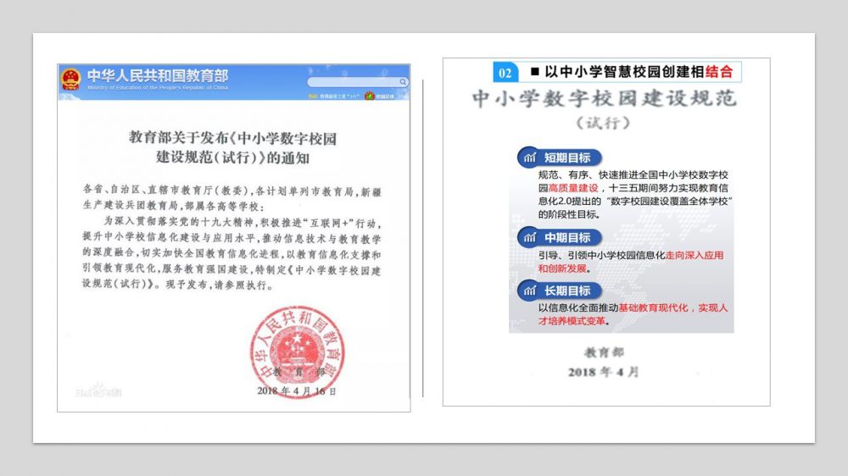This screenshot has height=476, width=848.
Task: Click the date 2018年4月16日 on the notice
Action: (x=296, y=391)
